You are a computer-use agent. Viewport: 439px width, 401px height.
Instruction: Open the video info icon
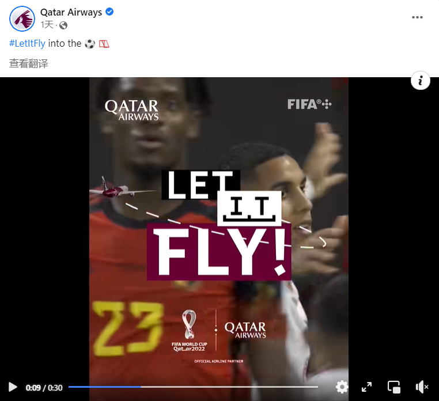(420, 81)
